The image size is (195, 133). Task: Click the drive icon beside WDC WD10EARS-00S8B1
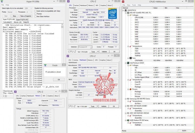tap(128, 106)
